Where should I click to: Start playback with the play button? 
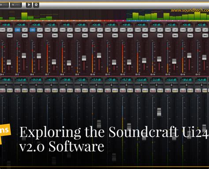pyautogui.click(x=29, y=5)
